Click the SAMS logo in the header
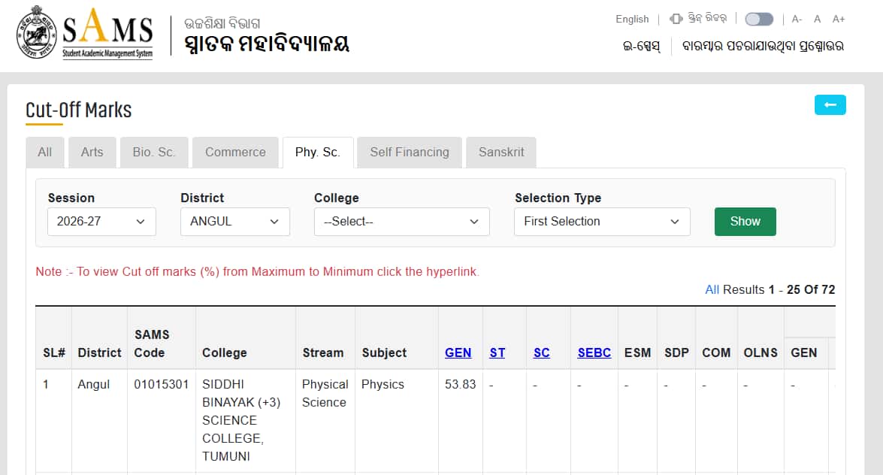The width and height of the screenshot is (883, 475). [x=107, y=33]
